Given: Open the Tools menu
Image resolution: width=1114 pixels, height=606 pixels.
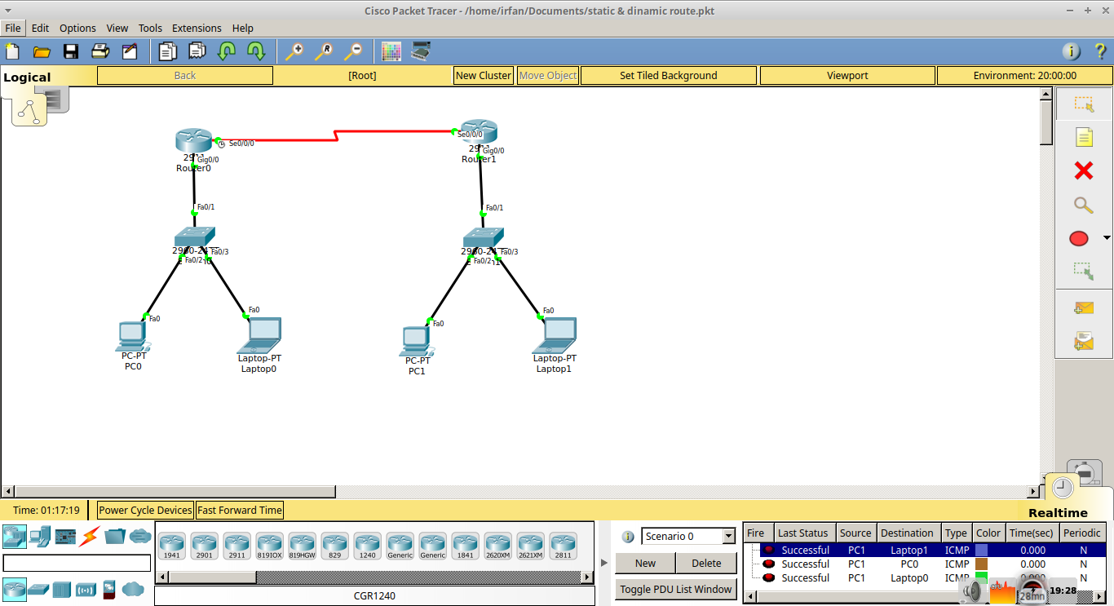Looking at the screenshot, I should (x=150, y=28).
